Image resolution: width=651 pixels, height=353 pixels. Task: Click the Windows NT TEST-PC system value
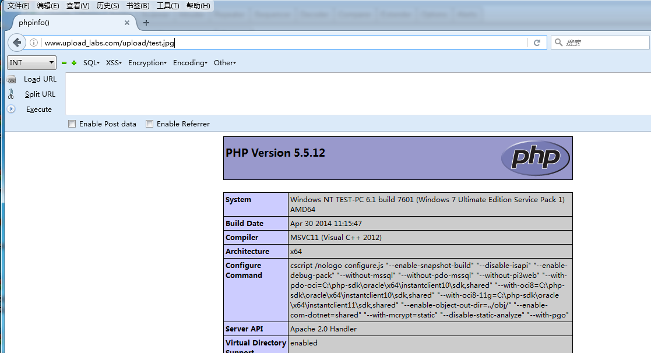click(x=427, y=204)
